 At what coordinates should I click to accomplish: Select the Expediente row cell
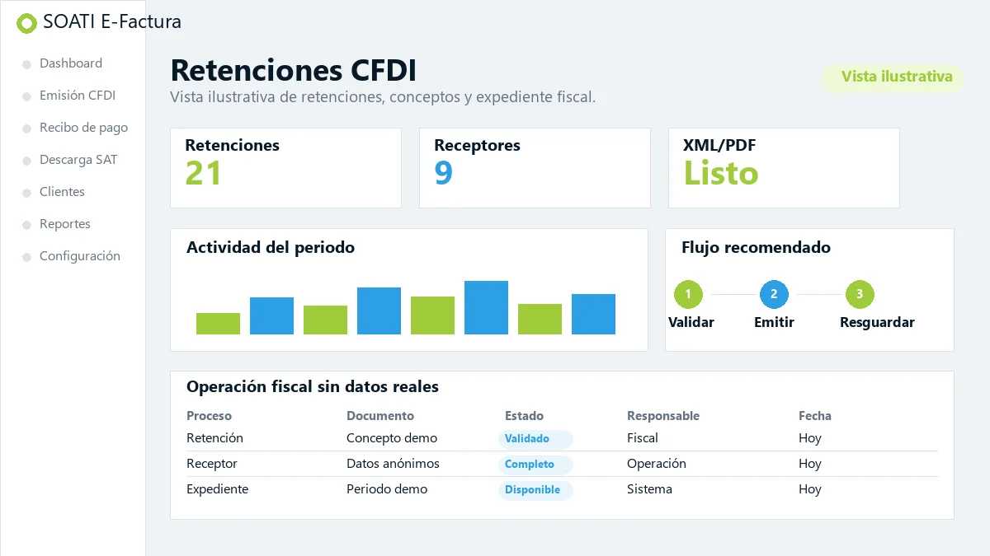pos(217,489)
